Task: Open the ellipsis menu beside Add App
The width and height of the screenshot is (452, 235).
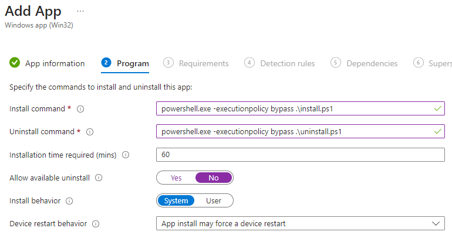Action: [80, 11]
